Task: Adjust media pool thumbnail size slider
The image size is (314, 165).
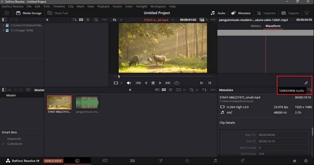Action: (x=130, y=90)
